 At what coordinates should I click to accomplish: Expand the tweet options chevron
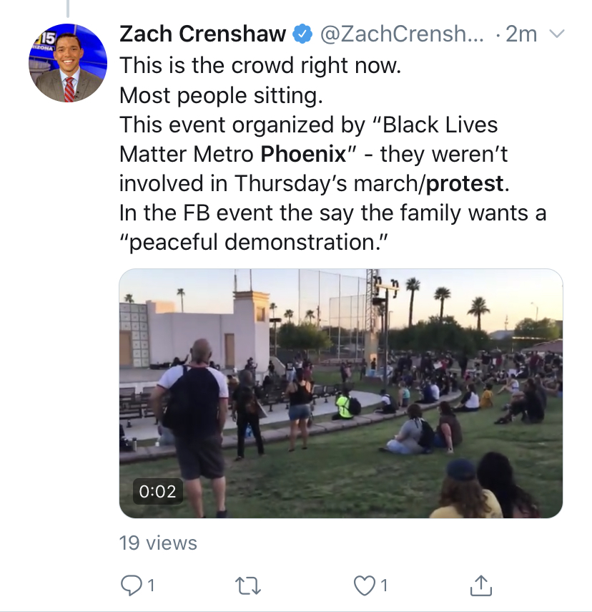pyautogui.click(x=556, y=34)
